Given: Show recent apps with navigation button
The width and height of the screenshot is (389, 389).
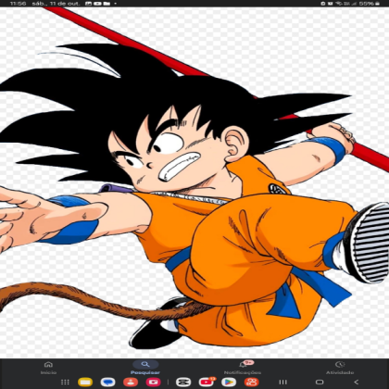Looking at the screenshot, I should pos(282,383).
